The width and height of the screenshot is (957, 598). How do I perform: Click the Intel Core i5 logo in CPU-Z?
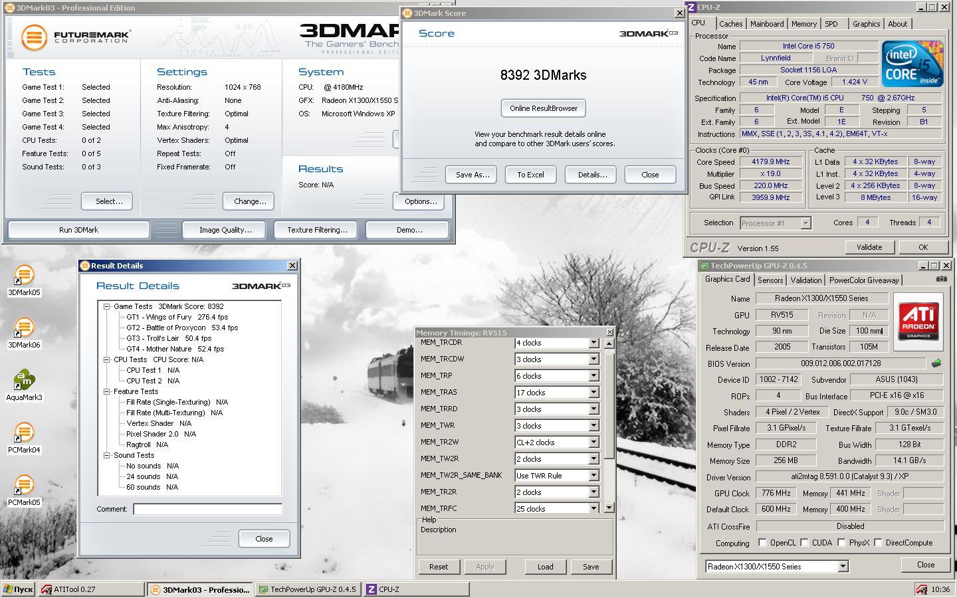tap(912, 64)
